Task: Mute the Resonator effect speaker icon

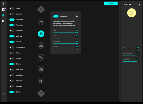Action: (x=77, y=16)
